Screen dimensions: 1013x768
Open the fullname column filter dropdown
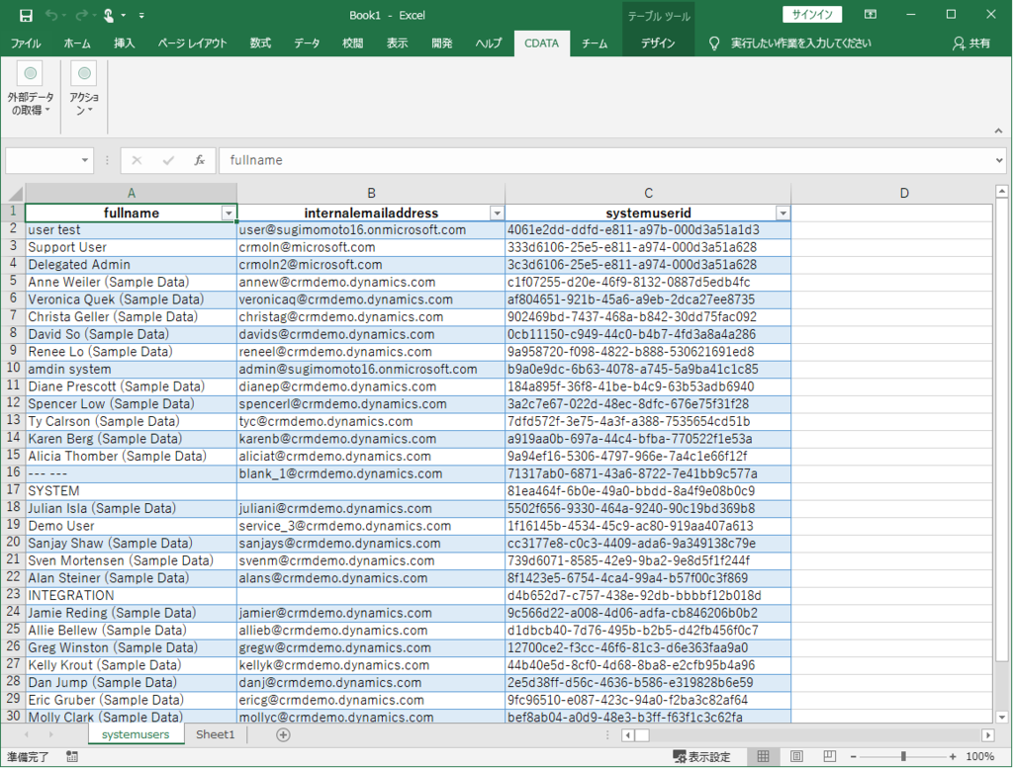229,213
